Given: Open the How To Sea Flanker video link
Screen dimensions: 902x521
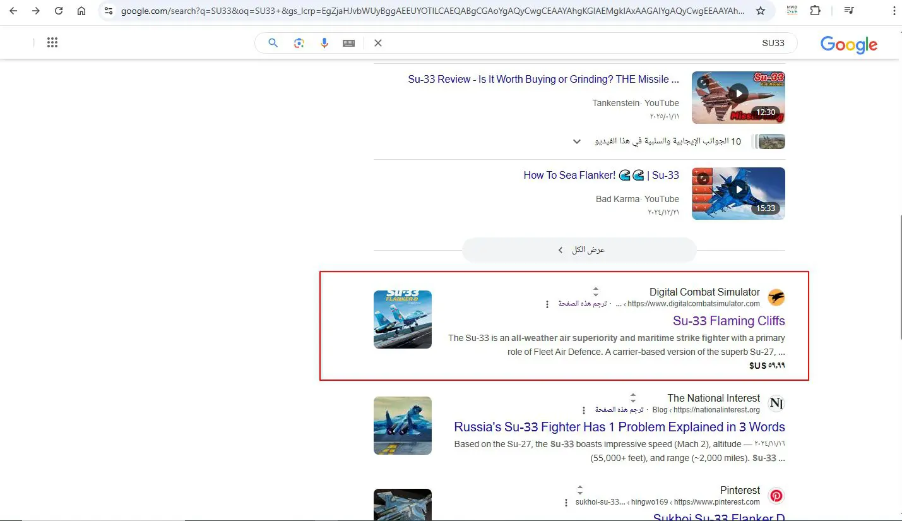Looking at the screenshot, I should tap(601, 176).
